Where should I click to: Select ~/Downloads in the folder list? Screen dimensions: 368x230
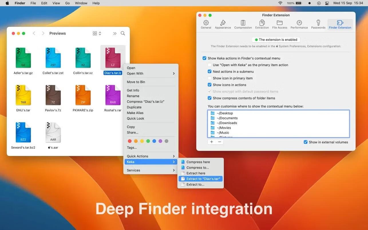coord(227,123)
